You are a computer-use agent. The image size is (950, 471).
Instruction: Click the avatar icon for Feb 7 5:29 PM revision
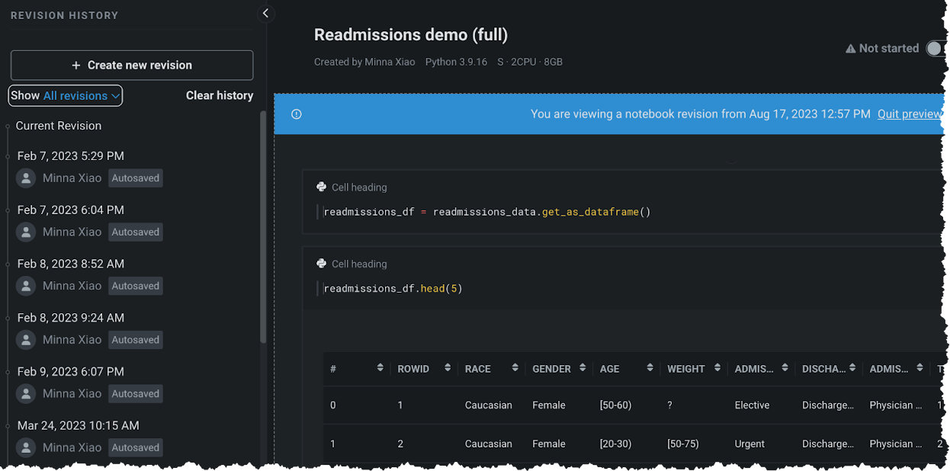pos(27,178)
